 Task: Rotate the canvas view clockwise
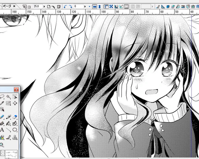[x=71, y=6]
